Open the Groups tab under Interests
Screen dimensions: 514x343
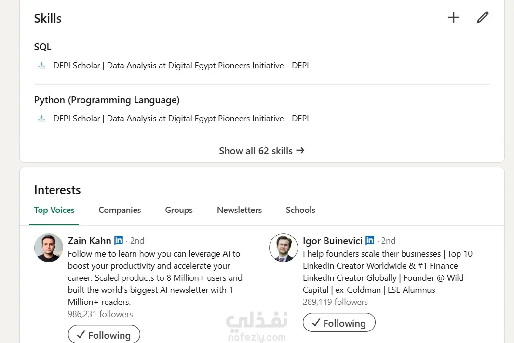coord(178,210)
